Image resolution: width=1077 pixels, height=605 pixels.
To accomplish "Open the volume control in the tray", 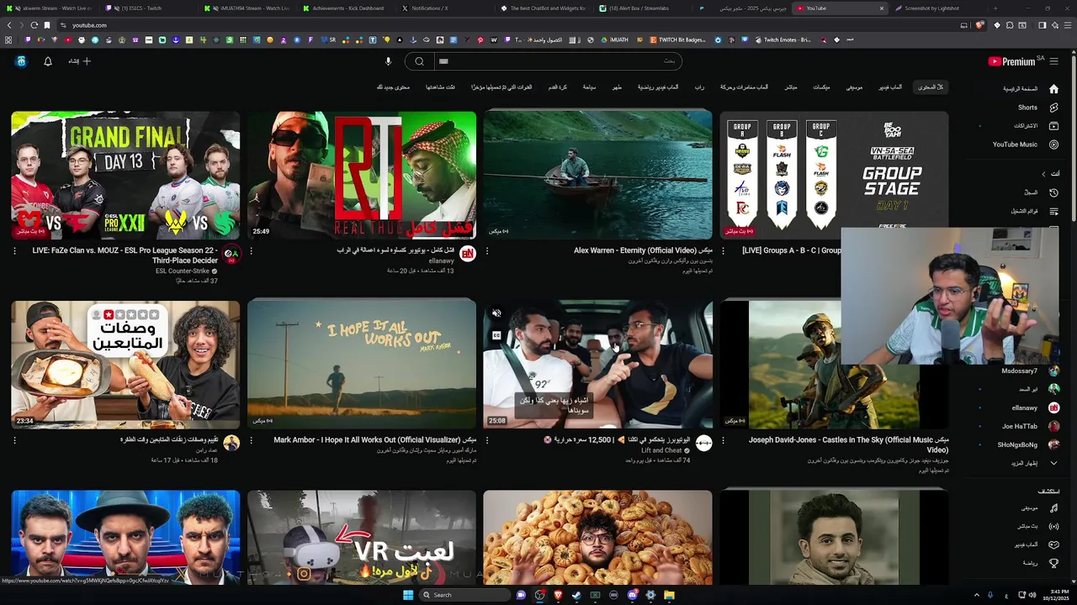I will point(1032,595).
